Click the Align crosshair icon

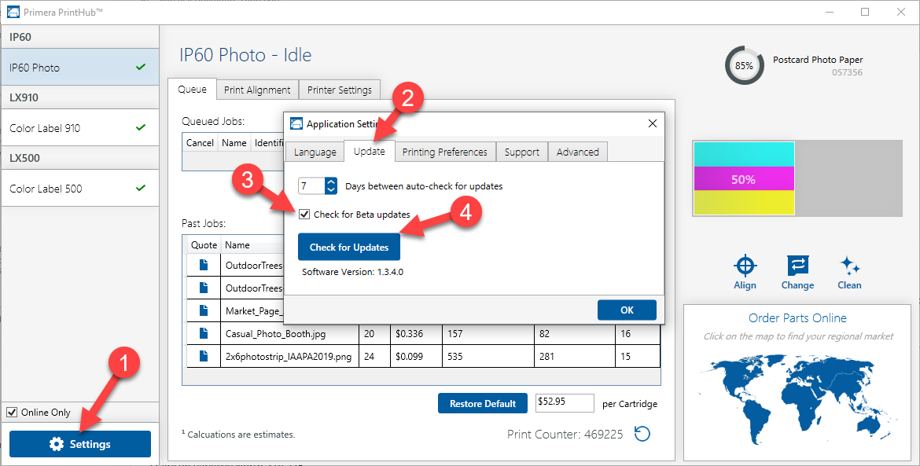pos(745,266)
